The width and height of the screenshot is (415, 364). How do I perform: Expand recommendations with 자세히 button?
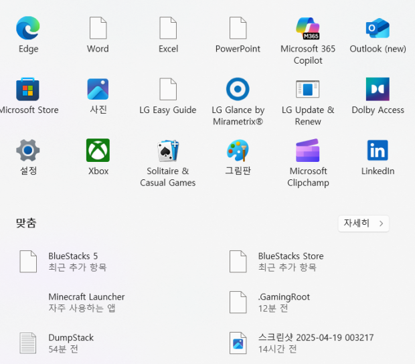tap(363, 223)
